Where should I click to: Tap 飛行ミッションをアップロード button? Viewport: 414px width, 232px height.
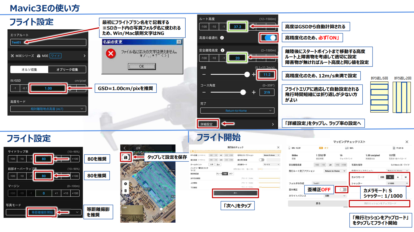(380, 203)
